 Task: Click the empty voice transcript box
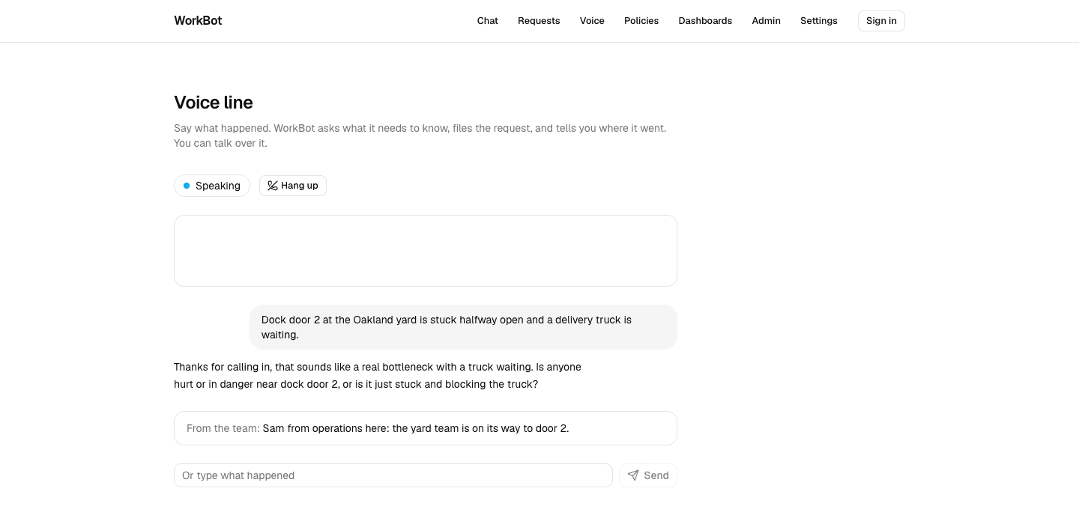point(426,251)
